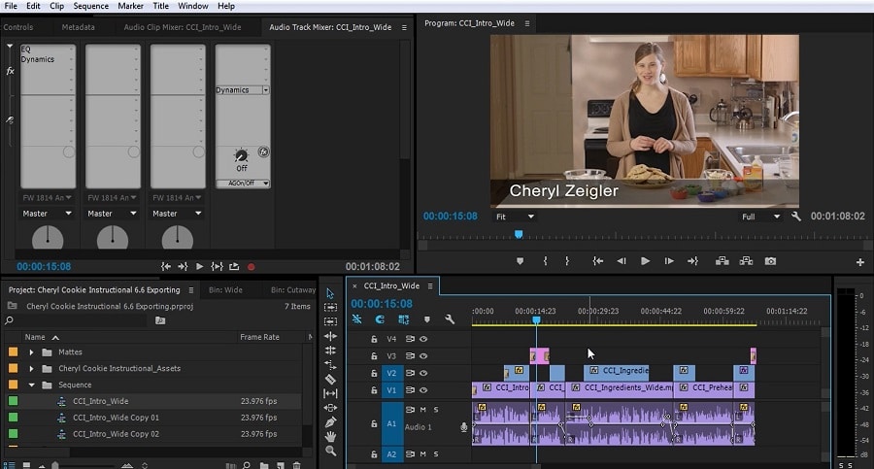Toggle track output eye for V3
This screenshot has height=469, width=874.
click(x=423, y=355)
